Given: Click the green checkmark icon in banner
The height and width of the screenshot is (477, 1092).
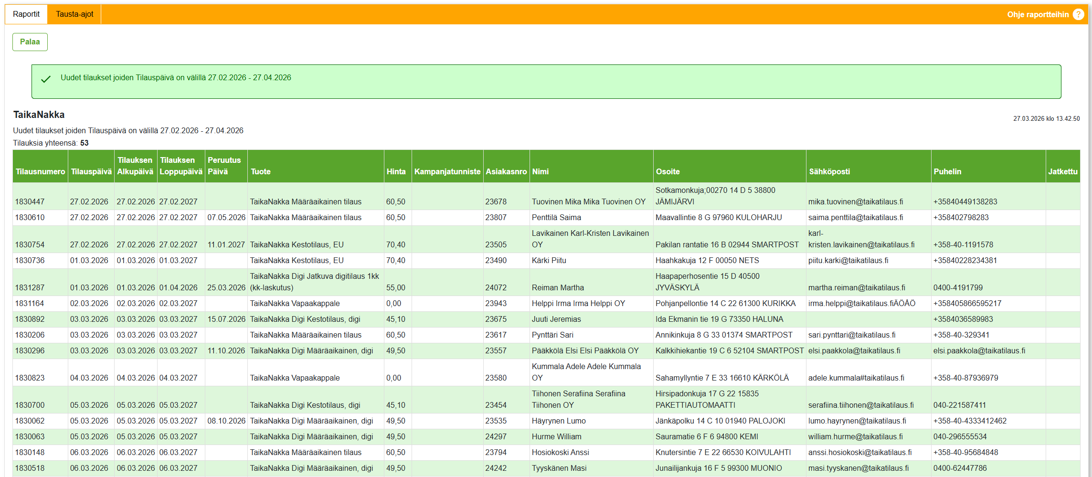Looking at the screenshot, I should pyautogui.click(x=46, y=79).
